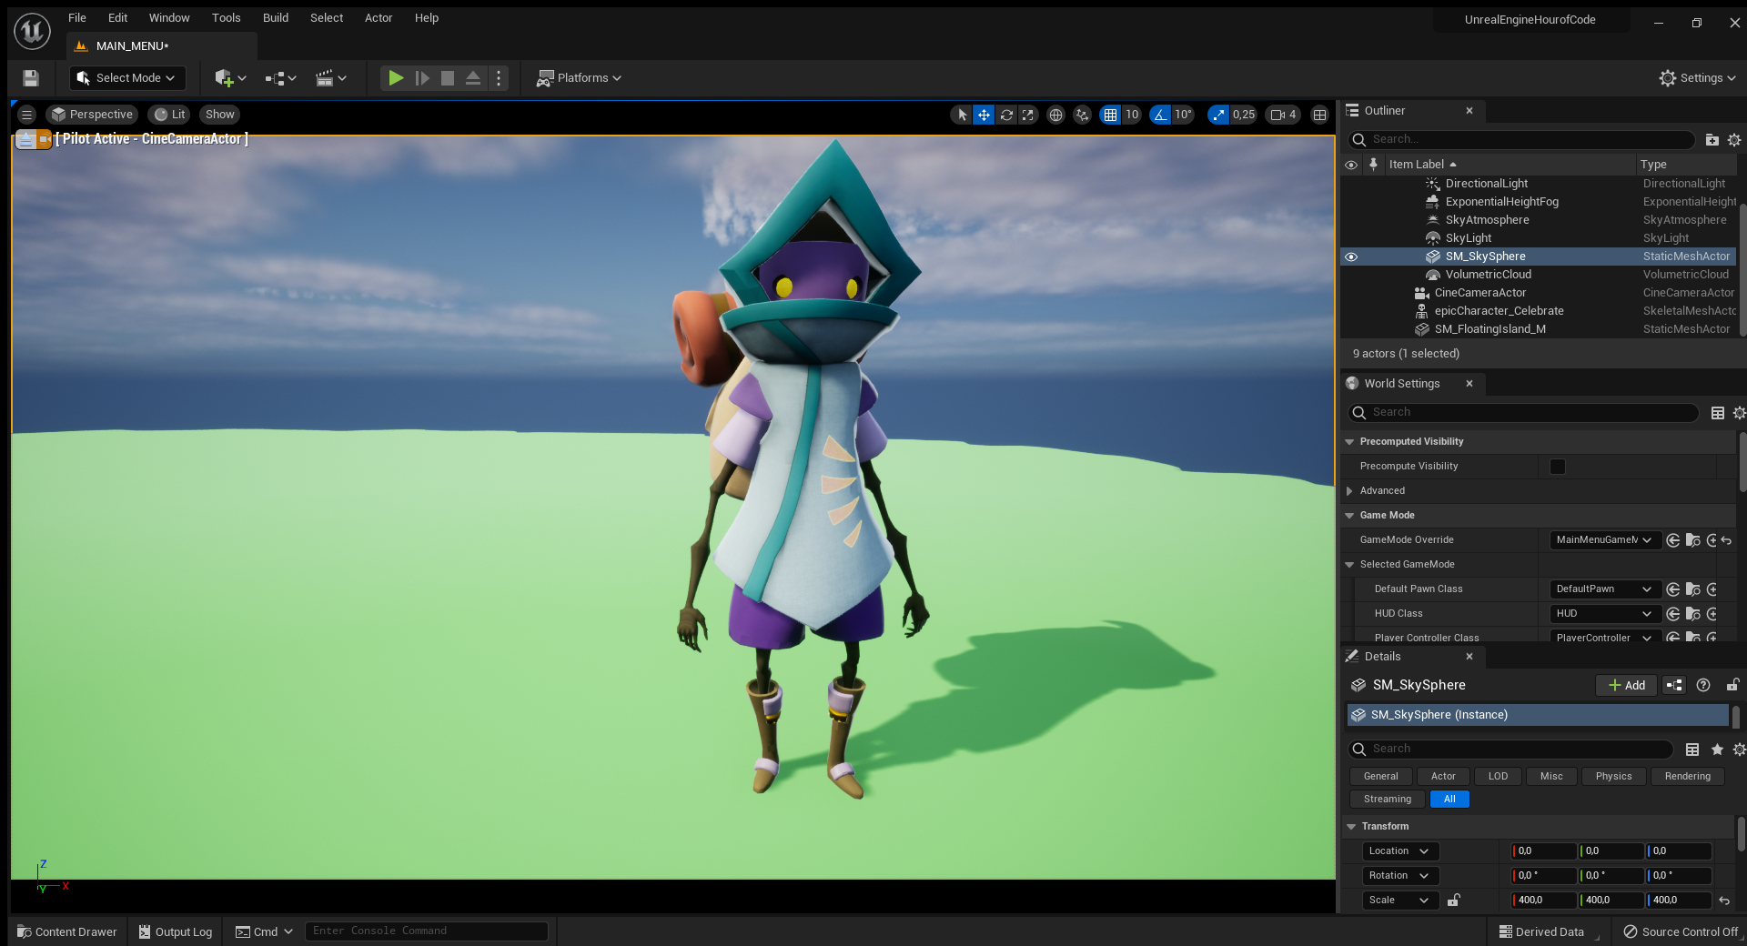Open World Settings property matrix table icon
The height and width of the screenshot is (946, 1747).
click(x=1718, y=413)
